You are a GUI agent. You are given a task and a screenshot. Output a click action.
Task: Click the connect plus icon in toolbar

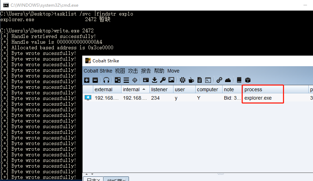point(87,80)
